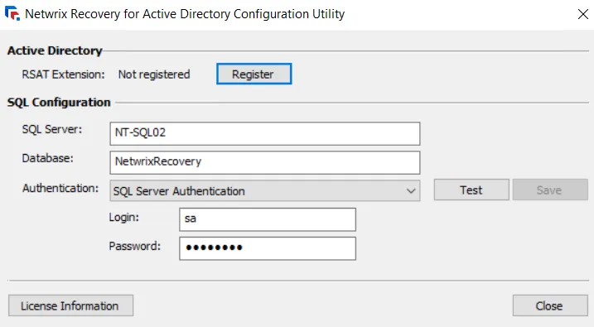Image resolution: width=594 pixels, height=327 pixels.
Task: Click inside the Password field
Action: click(268, 248)
